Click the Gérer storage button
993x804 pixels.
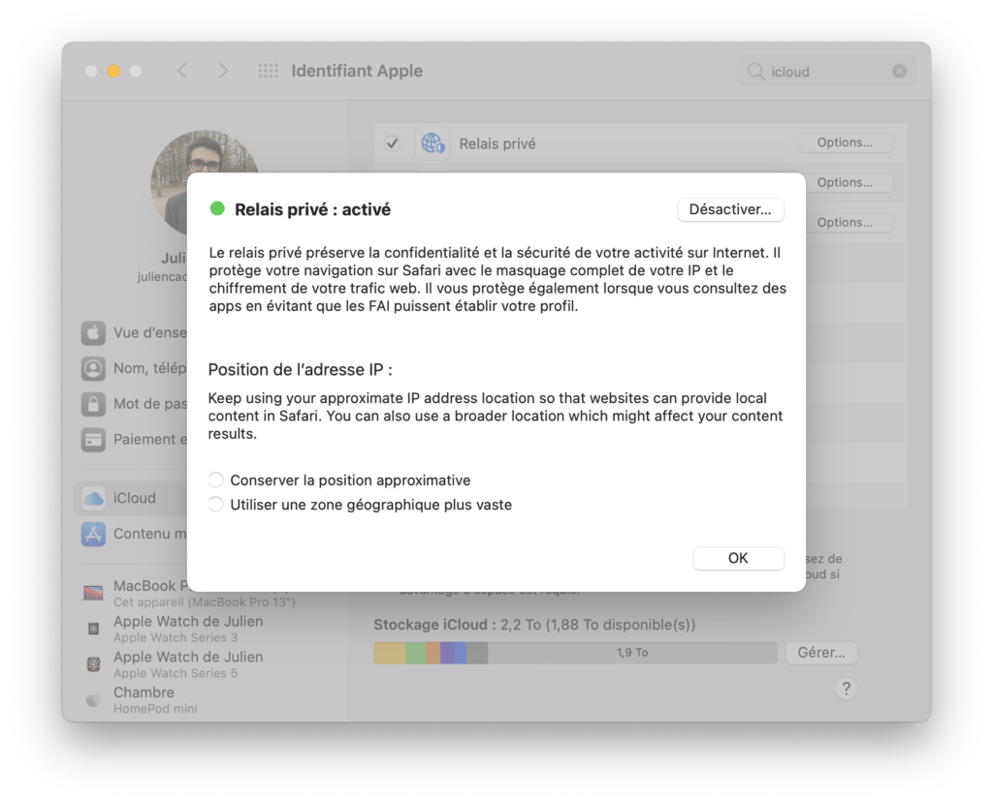(x=821, y=652)
